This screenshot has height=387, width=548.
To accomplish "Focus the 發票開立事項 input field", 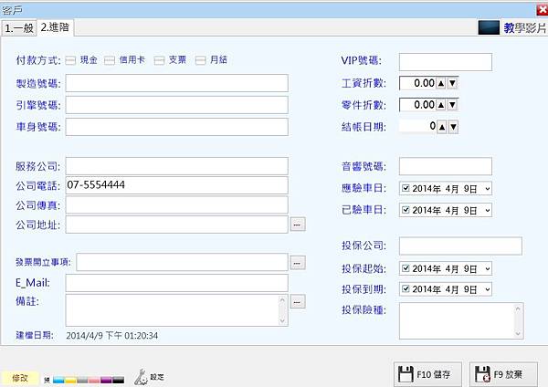I will point(182,262).
